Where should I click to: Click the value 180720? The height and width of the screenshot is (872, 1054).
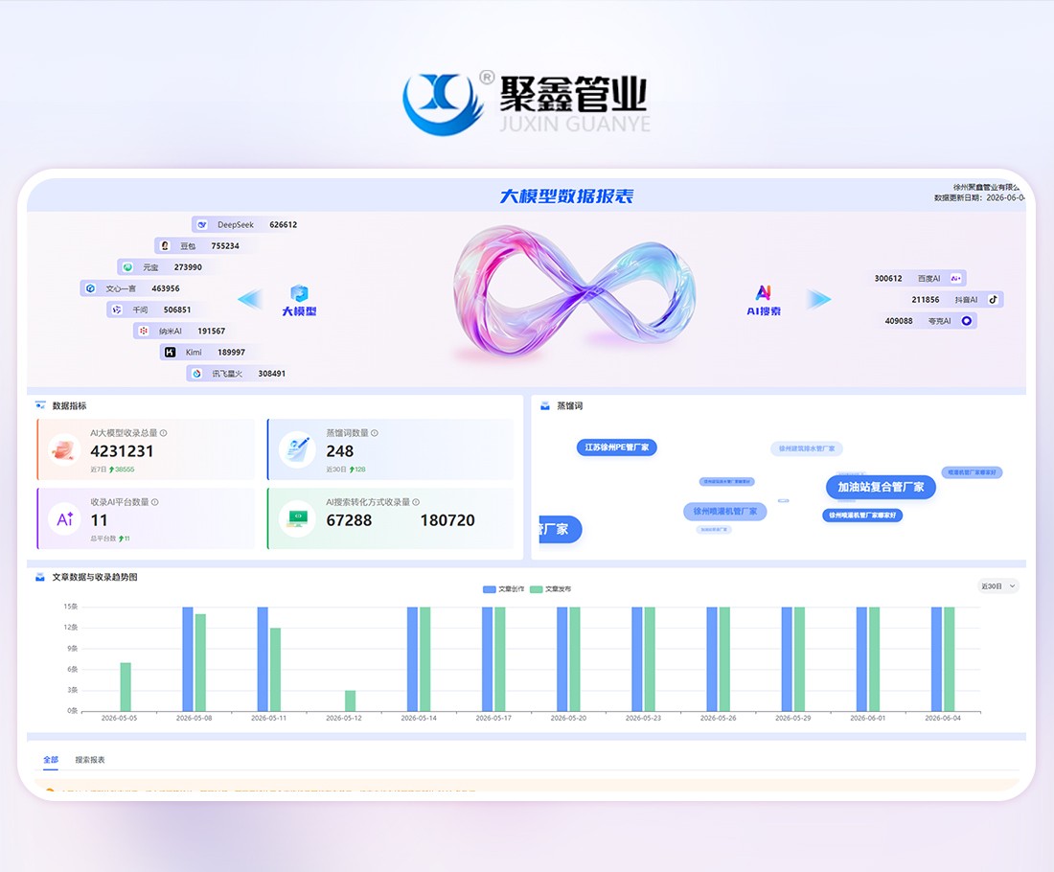pos(447,520)
